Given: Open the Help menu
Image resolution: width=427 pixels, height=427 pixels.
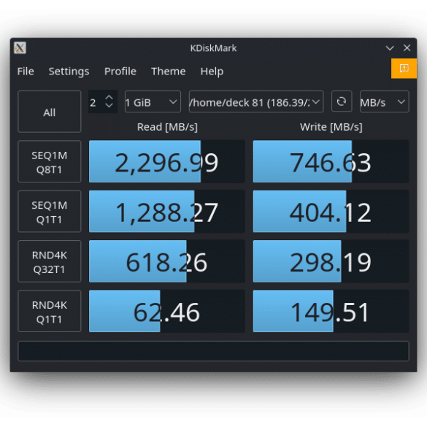Looking at the screenshot, I should tap(212, 72).
